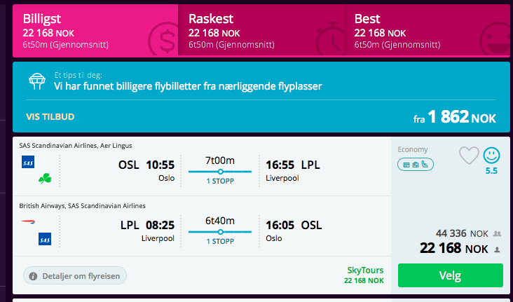Image resolution: width=513 pixels, height=302 pixels.
Task: Open the Best results tab
Action: click(427, 30)
